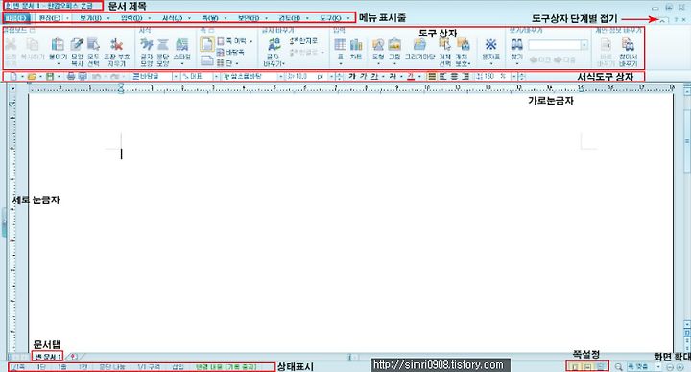
Task: Select the 빈 문서 1 document tab
Action: (x=49, y=356)
